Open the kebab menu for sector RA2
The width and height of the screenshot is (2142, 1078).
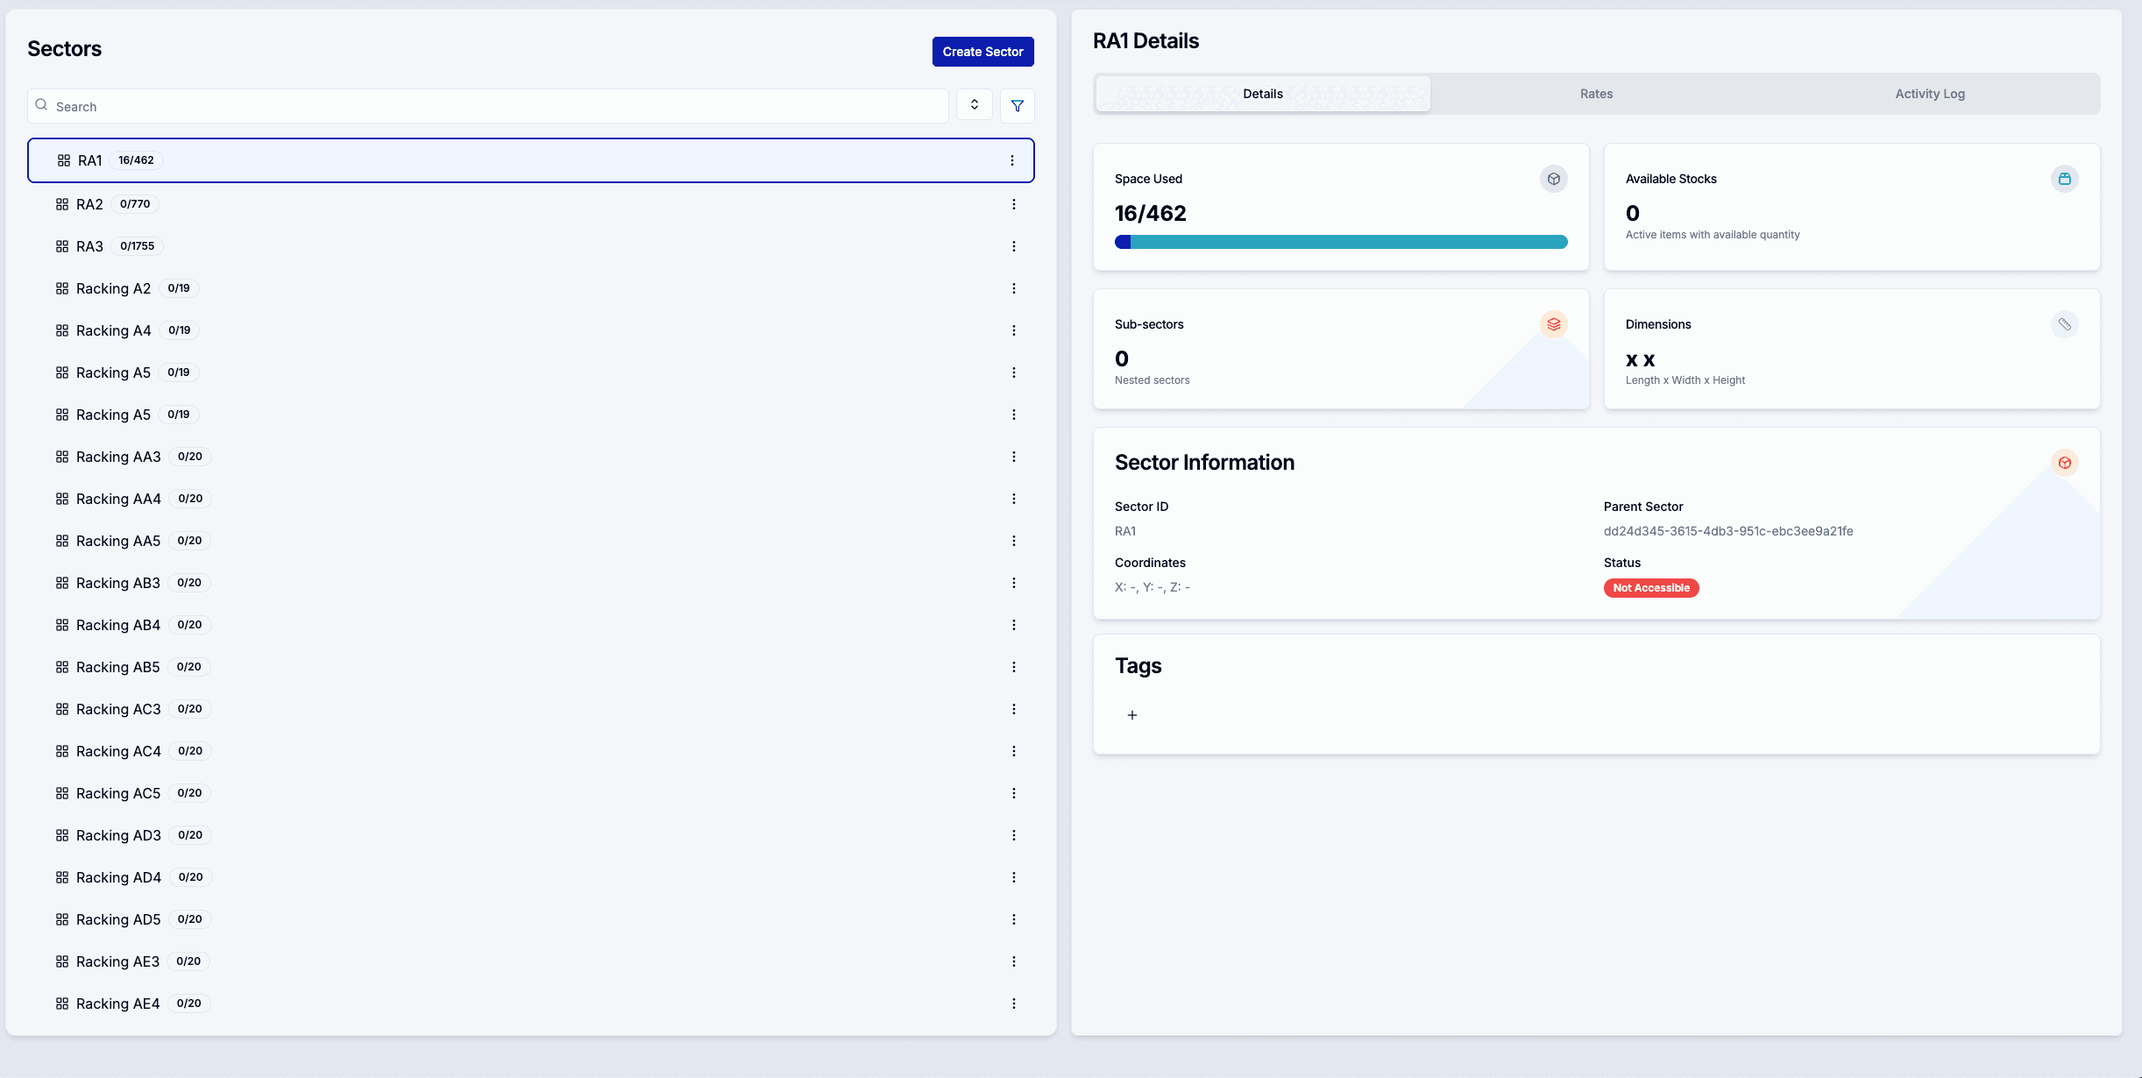[1013, 203]
